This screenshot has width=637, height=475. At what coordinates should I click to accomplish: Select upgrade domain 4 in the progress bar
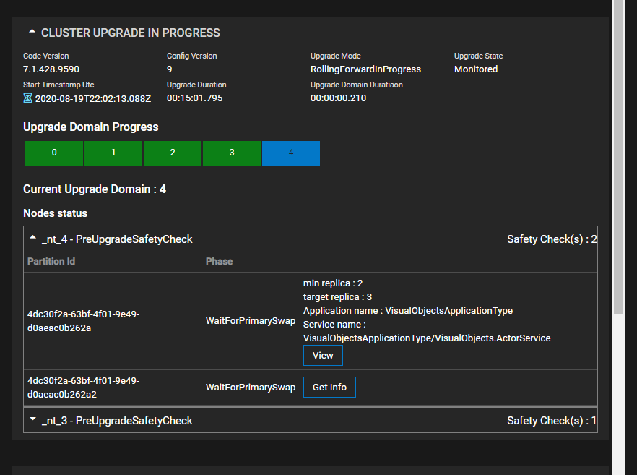[x=290, y=153]
